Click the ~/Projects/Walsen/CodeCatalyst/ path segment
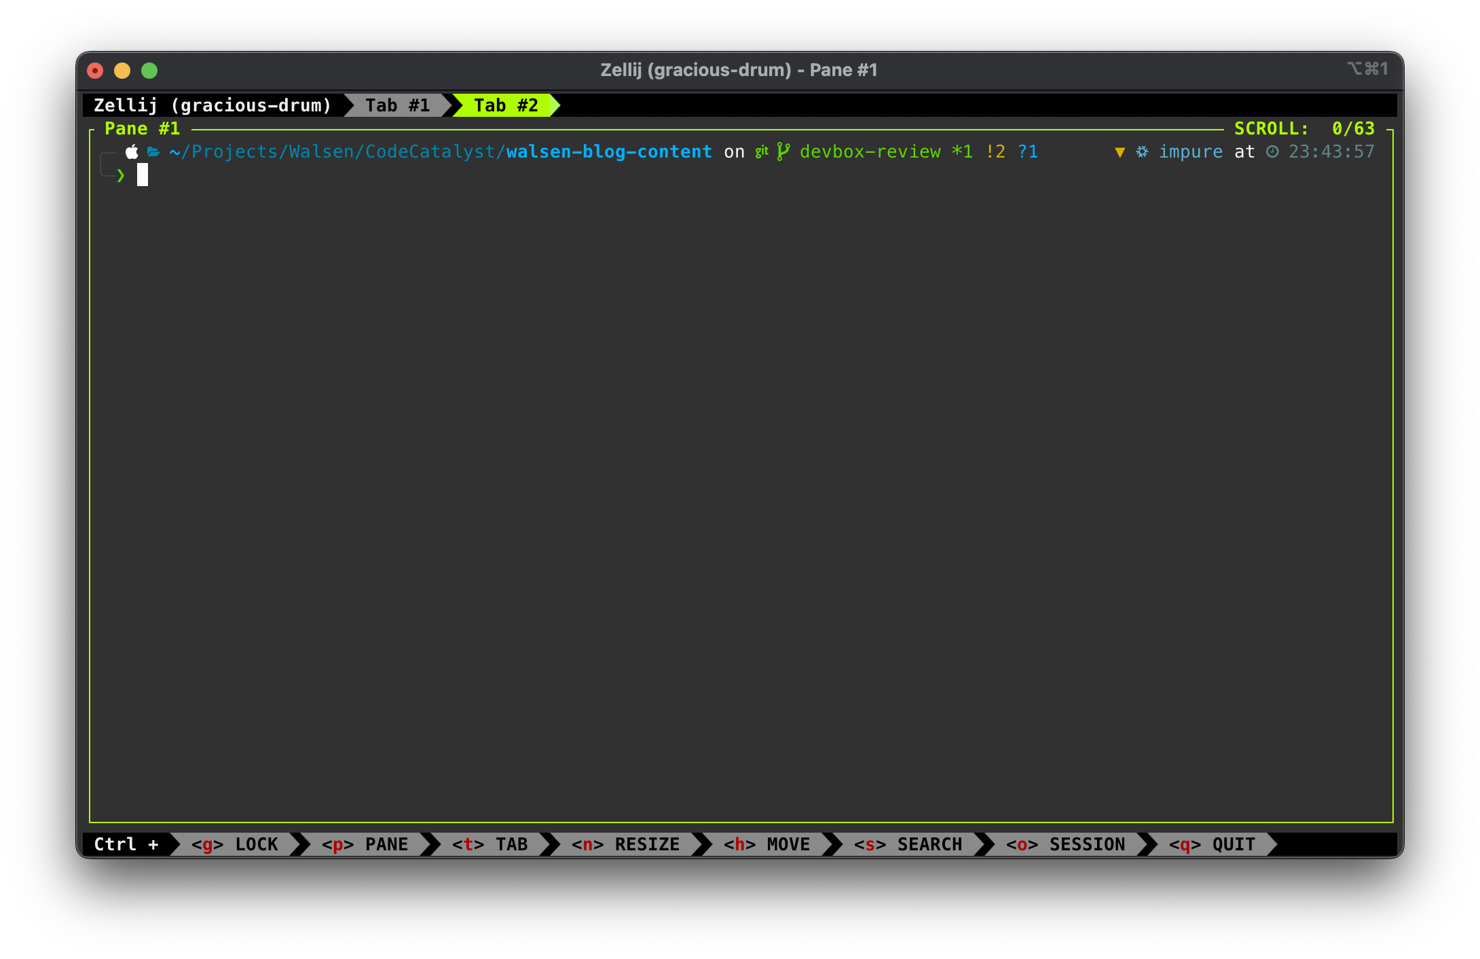Viewport: 1480px width, 959px height. click(337, 151)
